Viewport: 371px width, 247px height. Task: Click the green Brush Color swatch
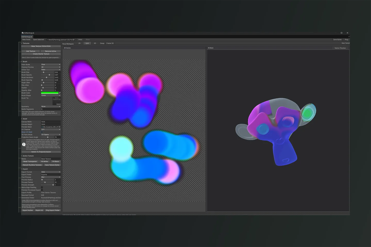tap(50, 93)
